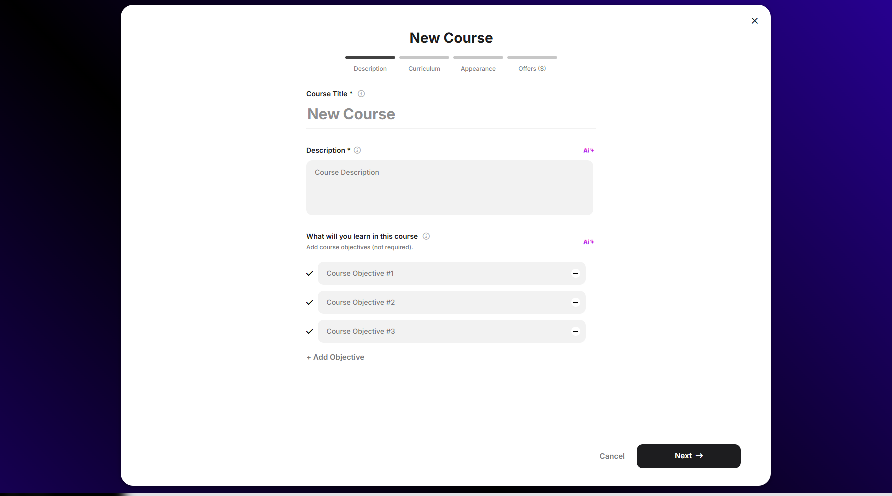Close the New Course dialog with X
This screenshot has height=496, width=892.
point(755,21)
